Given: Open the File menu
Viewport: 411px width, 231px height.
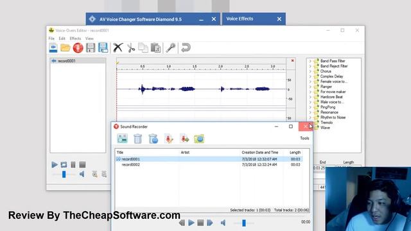Looking at the screenshot, I should [51, 38].
